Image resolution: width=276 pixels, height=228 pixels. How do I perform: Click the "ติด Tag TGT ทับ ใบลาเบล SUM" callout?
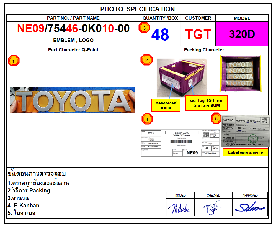pyautogui.click(x=206, y=103)
